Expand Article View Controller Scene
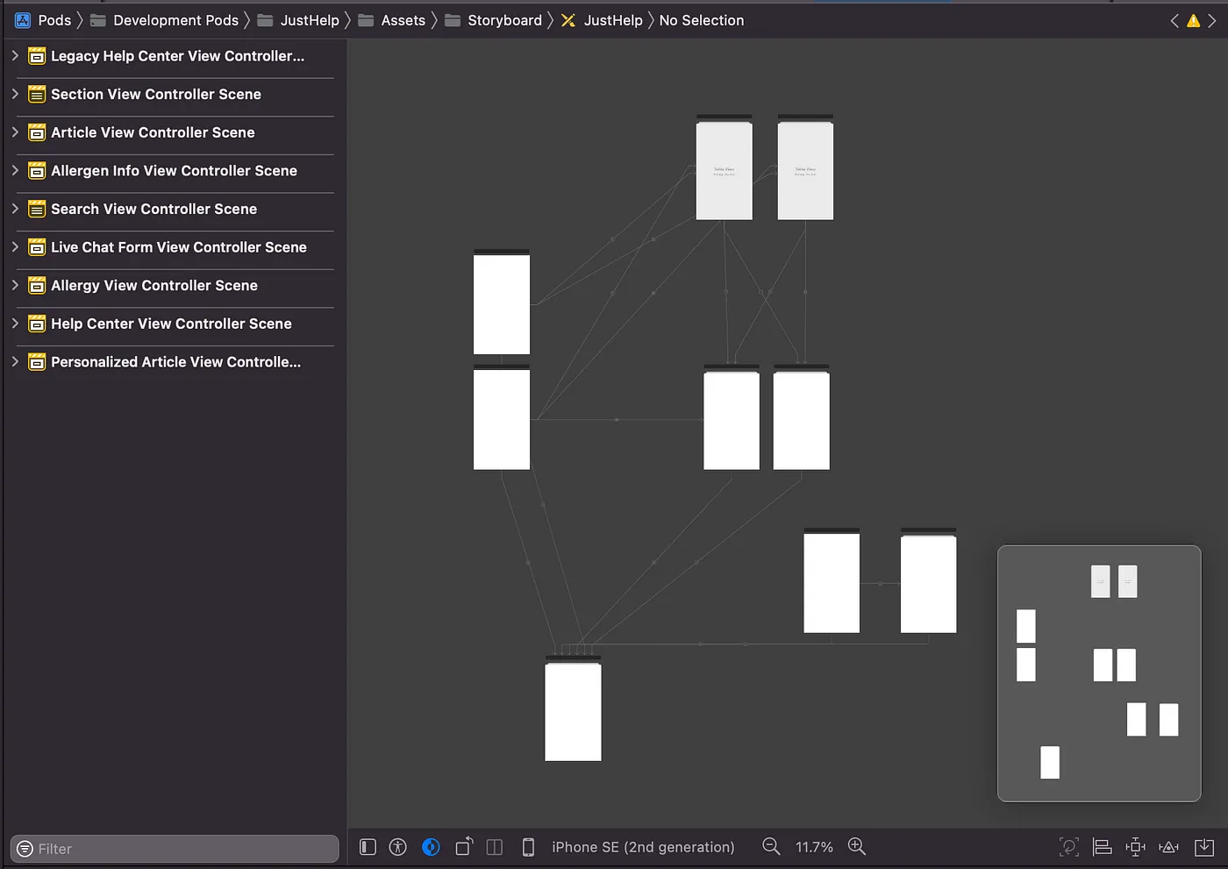The height and width of the screenshot is (869, 1228). [14, 132]
